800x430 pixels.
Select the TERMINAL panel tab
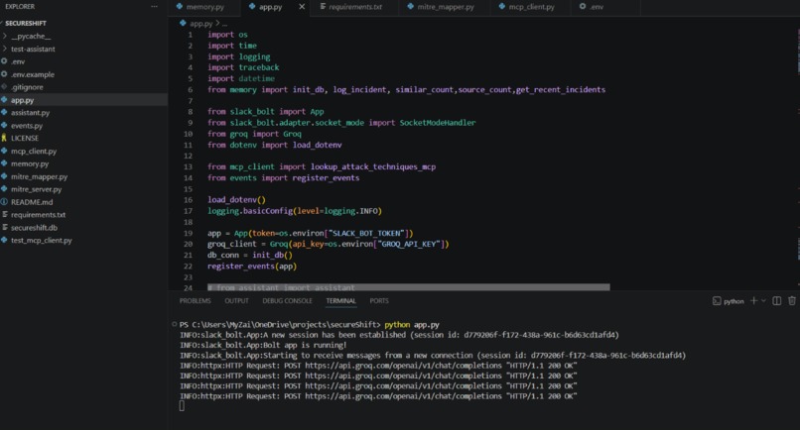pos(340,301)
